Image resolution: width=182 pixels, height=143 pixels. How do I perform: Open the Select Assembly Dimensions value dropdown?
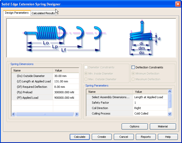point(150,97)
